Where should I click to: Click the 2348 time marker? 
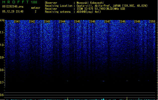click(x=122, y=21)
